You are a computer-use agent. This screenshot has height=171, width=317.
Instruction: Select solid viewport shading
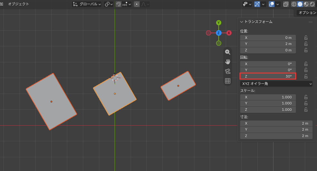[x=300, y=4]
